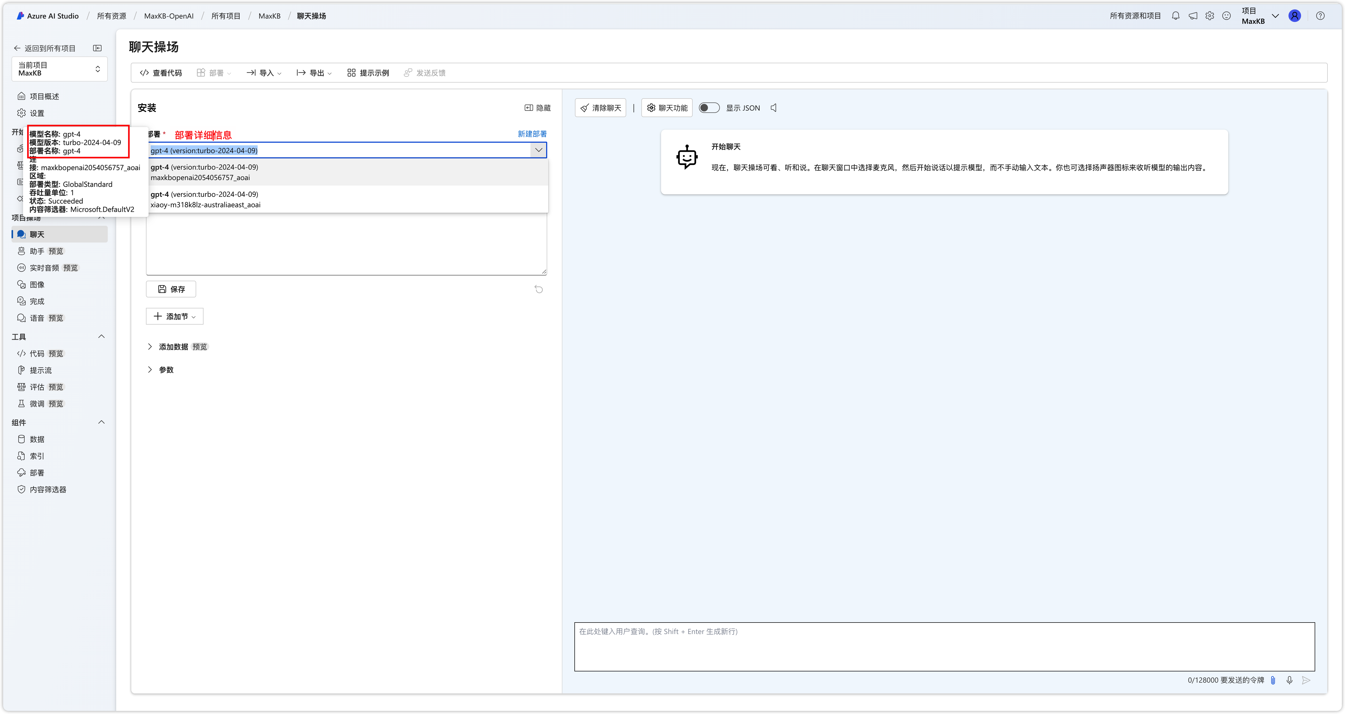Click the notification bell icon
1345x714 pixels.
pos(1176,16)
